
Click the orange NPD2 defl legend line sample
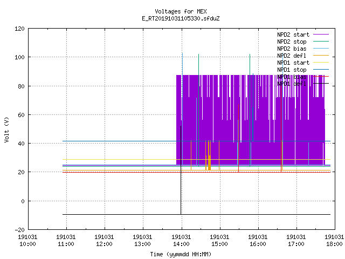coord(321,55)
